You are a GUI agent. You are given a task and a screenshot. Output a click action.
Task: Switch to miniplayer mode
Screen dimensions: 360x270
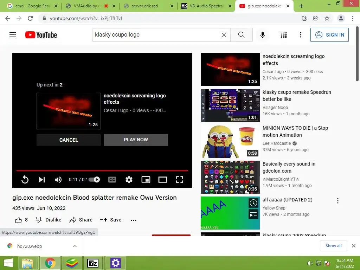[x=146, y=180]
